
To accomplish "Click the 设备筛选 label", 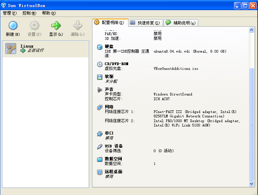I will [x=114, y=151].
